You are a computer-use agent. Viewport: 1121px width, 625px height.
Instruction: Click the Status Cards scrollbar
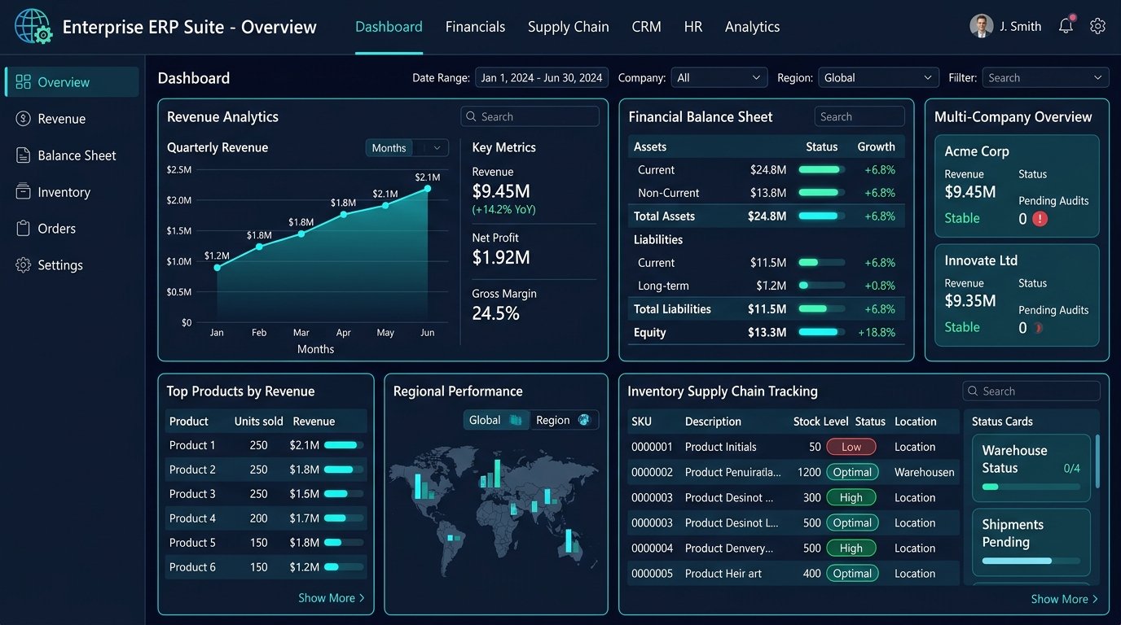(x=1097, y=461)
